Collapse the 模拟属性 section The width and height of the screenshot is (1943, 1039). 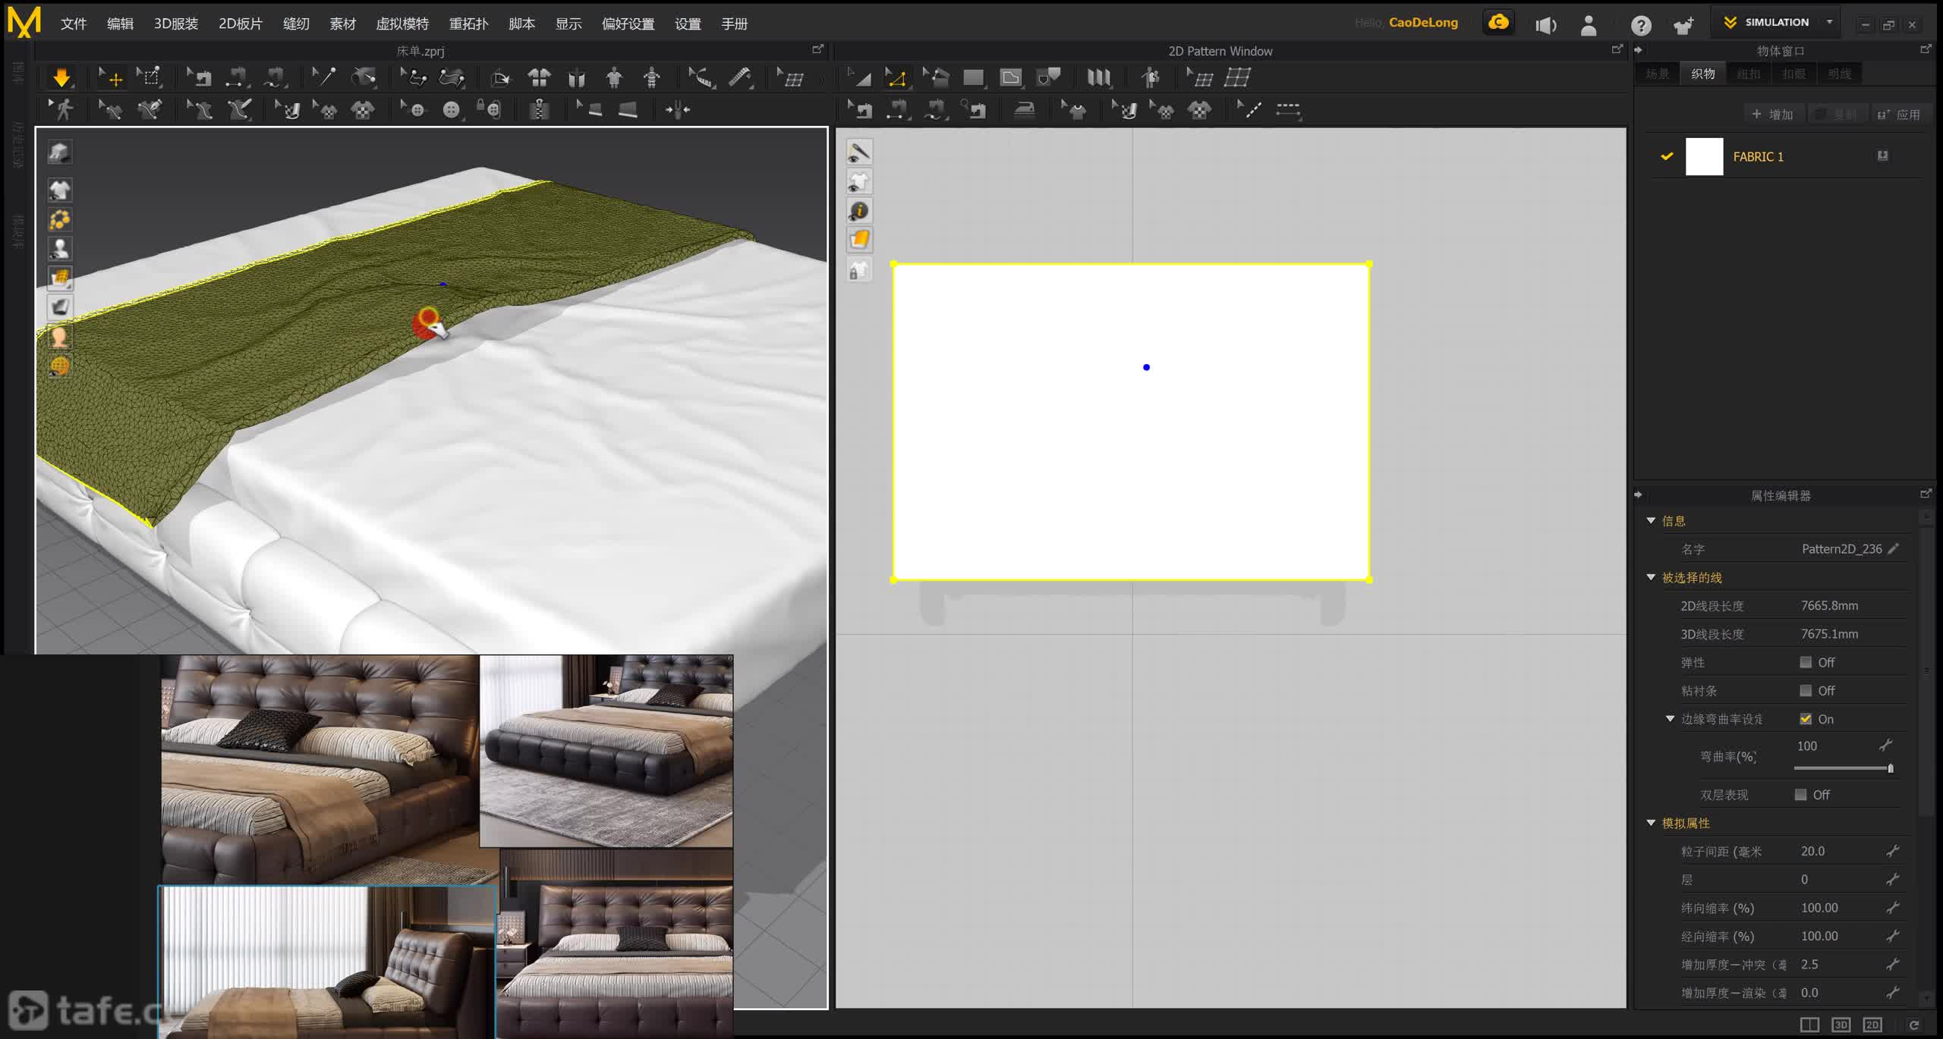point(1651,823)
